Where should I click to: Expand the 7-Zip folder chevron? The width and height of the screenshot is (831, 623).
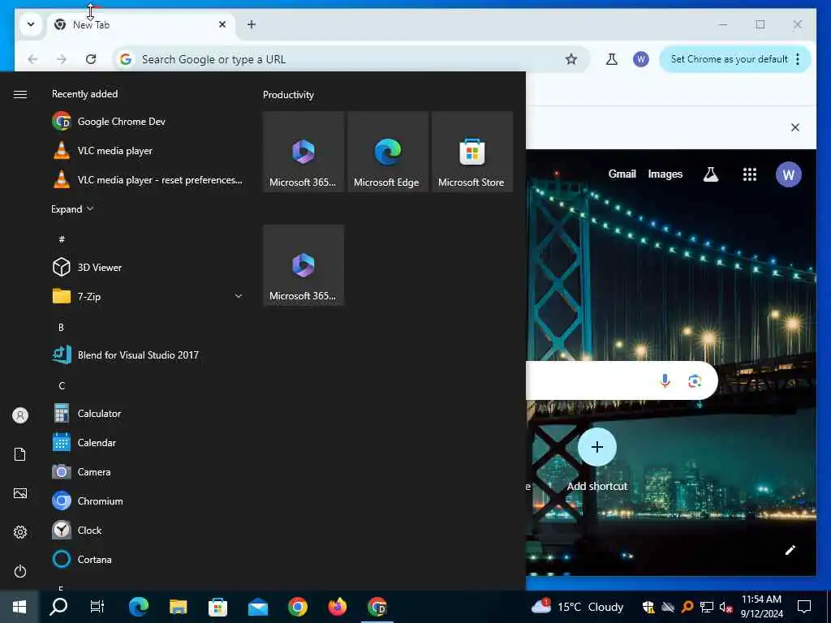click(239, 296)
